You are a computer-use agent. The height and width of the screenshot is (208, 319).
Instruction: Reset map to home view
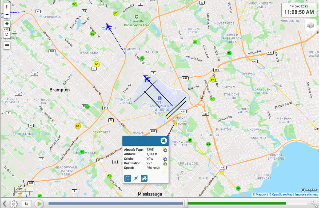pos(7,24)
